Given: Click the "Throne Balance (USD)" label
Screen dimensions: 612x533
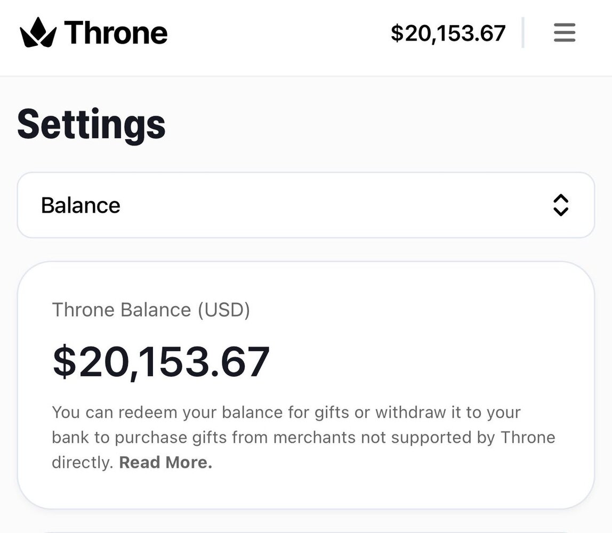Looking at the screenshot, I should [x=151, y=310].
